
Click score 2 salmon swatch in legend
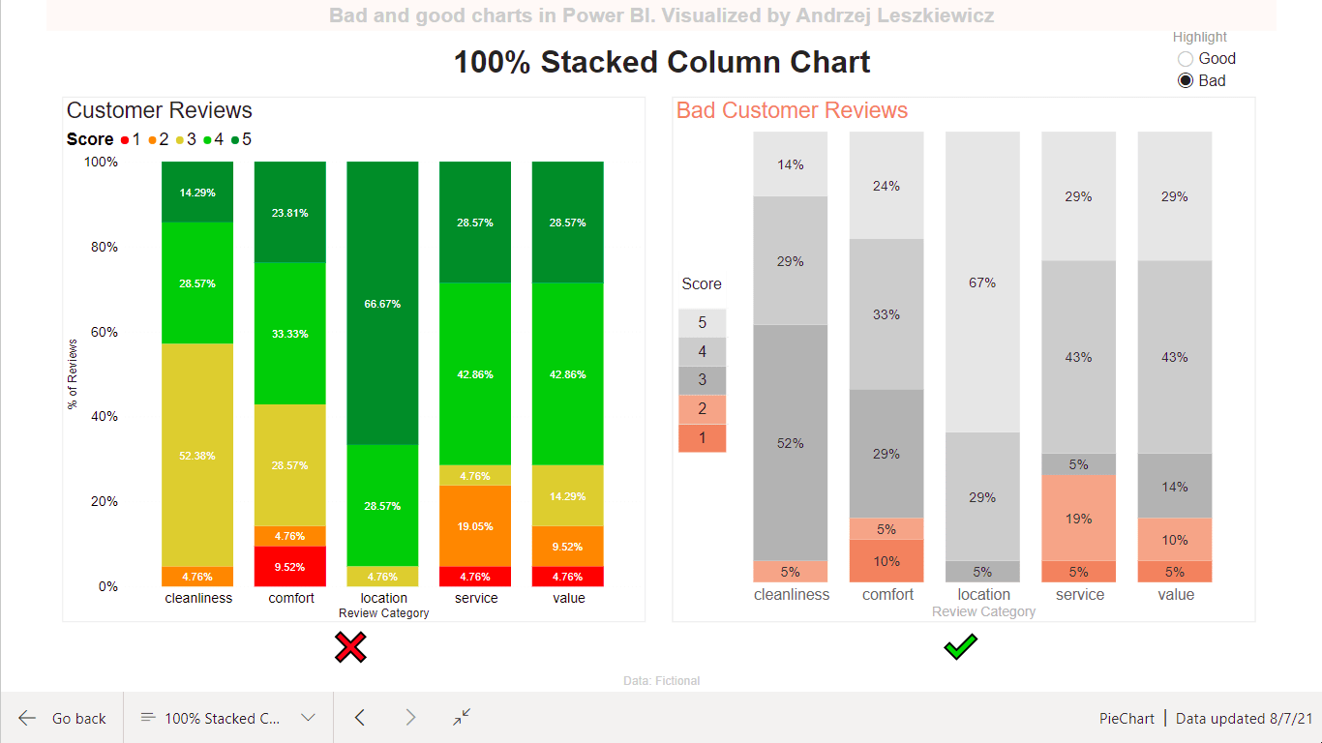point(703,409)
